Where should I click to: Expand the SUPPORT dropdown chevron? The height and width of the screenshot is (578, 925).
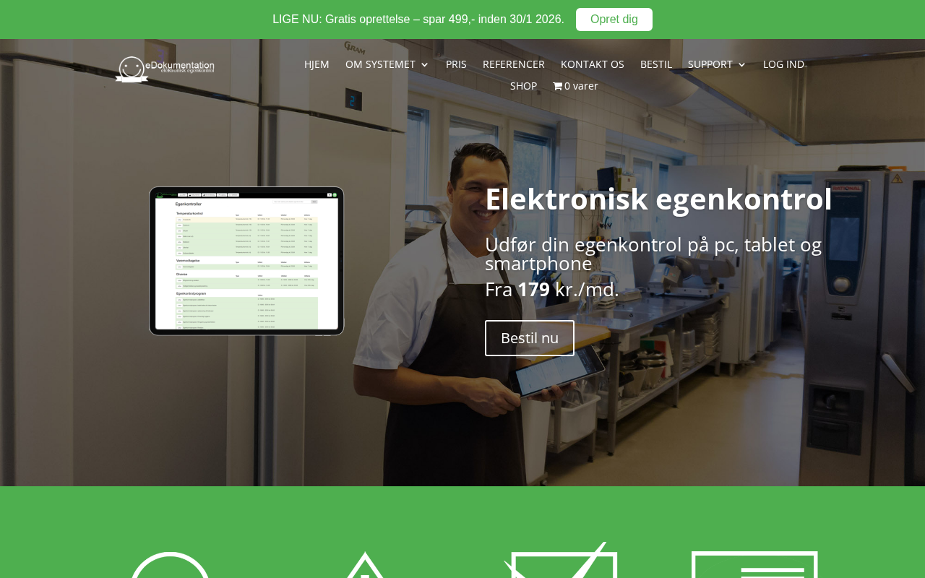741,65
